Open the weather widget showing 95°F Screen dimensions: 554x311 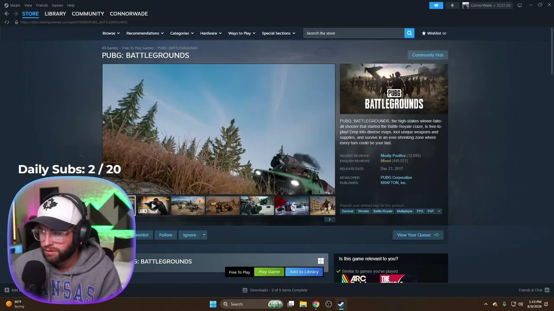point(15,304)
